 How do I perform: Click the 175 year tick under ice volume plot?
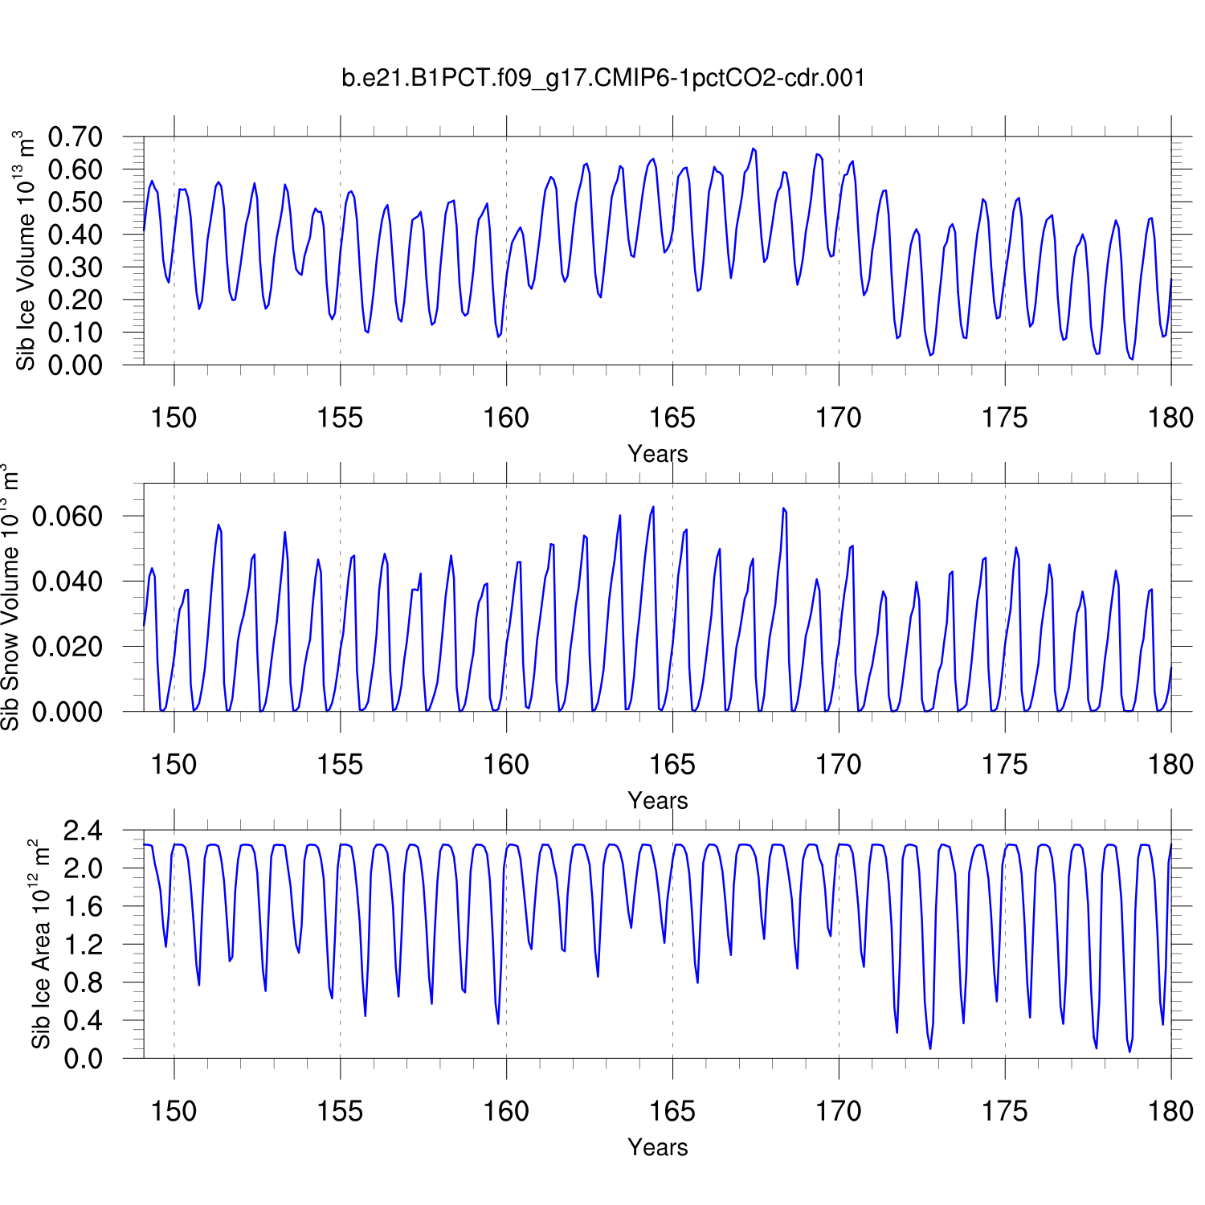1004,418
